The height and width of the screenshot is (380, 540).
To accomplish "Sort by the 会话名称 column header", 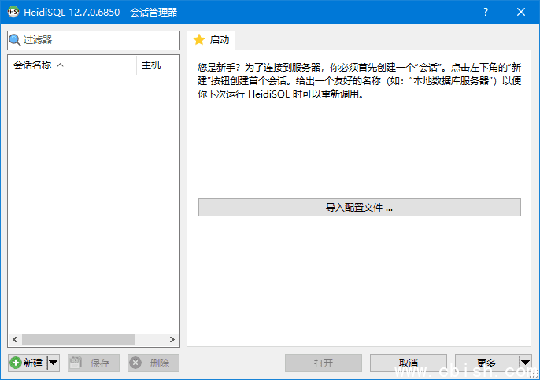I will pos(72,65).
